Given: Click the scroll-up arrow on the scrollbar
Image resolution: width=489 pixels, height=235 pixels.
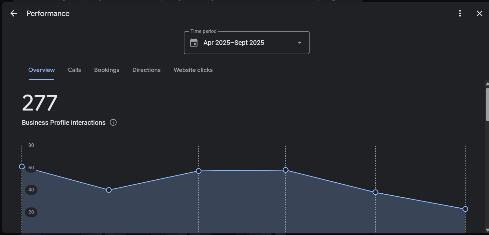Looking at the screenshot, I should point(487,84).
